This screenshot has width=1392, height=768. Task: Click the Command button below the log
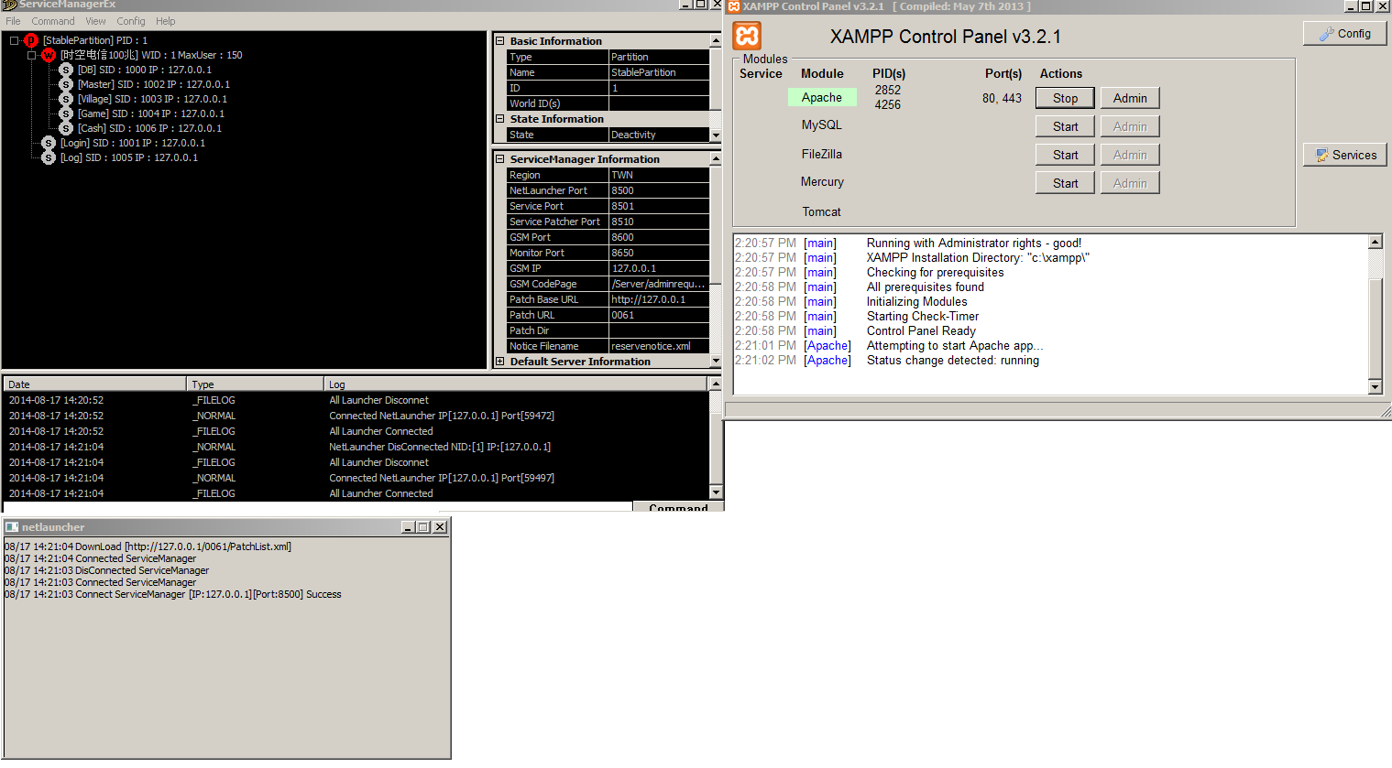(678, 507)
